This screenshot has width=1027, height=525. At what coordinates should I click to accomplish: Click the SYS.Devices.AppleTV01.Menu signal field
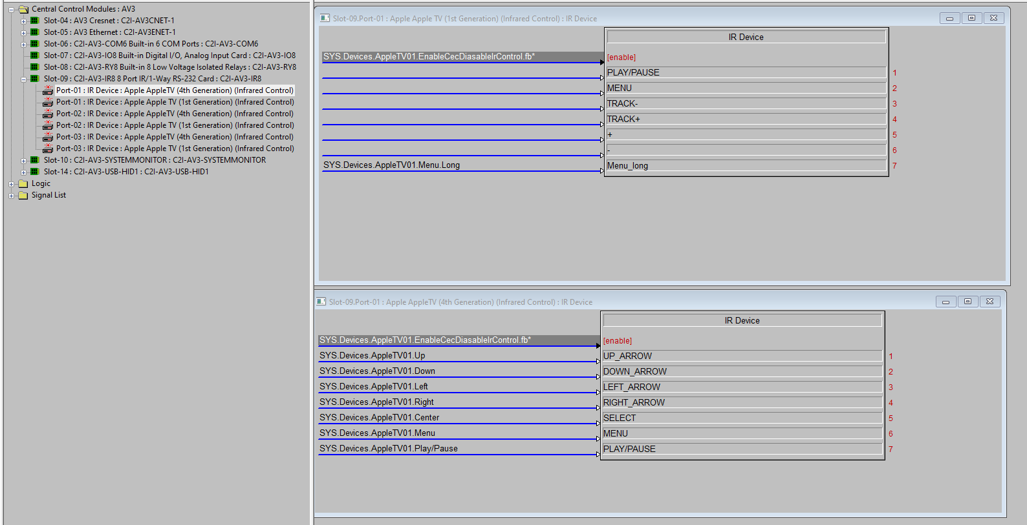pyautogui.click(x=459, y=433)
